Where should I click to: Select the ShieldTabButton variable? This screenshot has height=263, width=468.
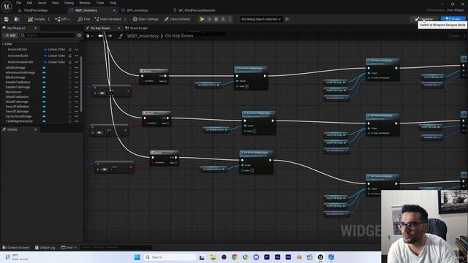coord(17,96)
